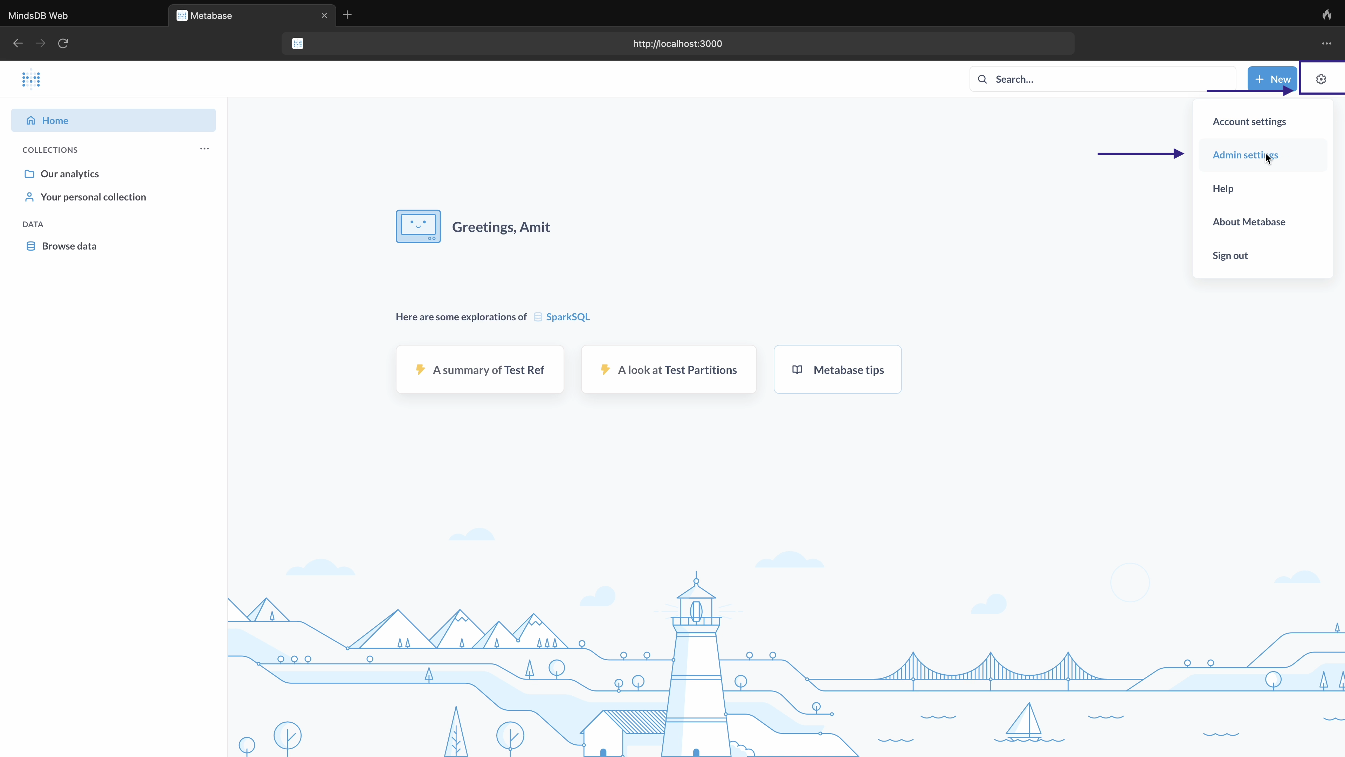The height and width of the screenshot is (757, 1345).
Task: Select Admin settings from menu
Action: tap(1245, 155)
